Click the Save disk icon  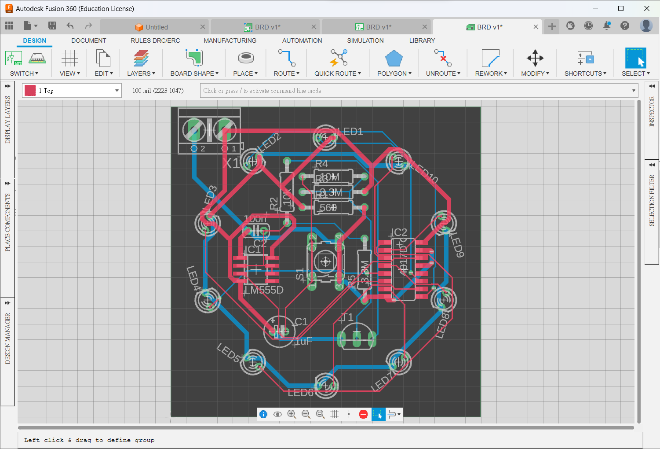pos(52,26)
